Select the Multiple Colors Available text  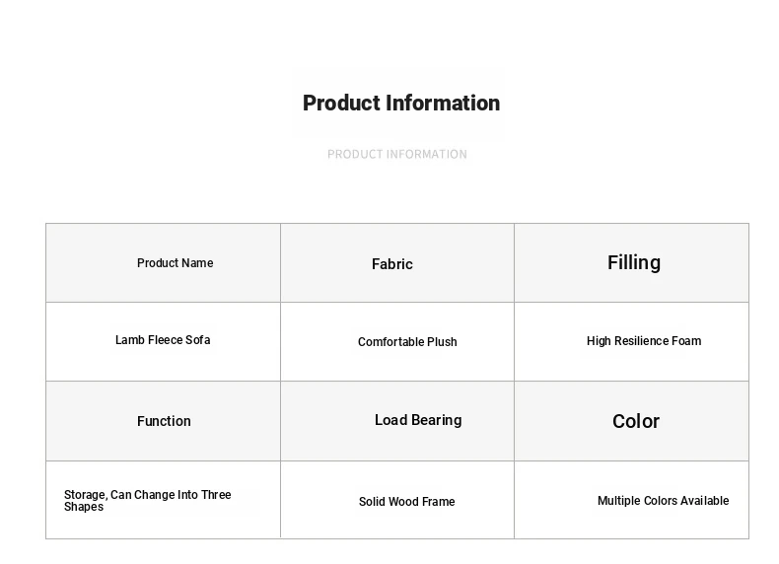663,501
